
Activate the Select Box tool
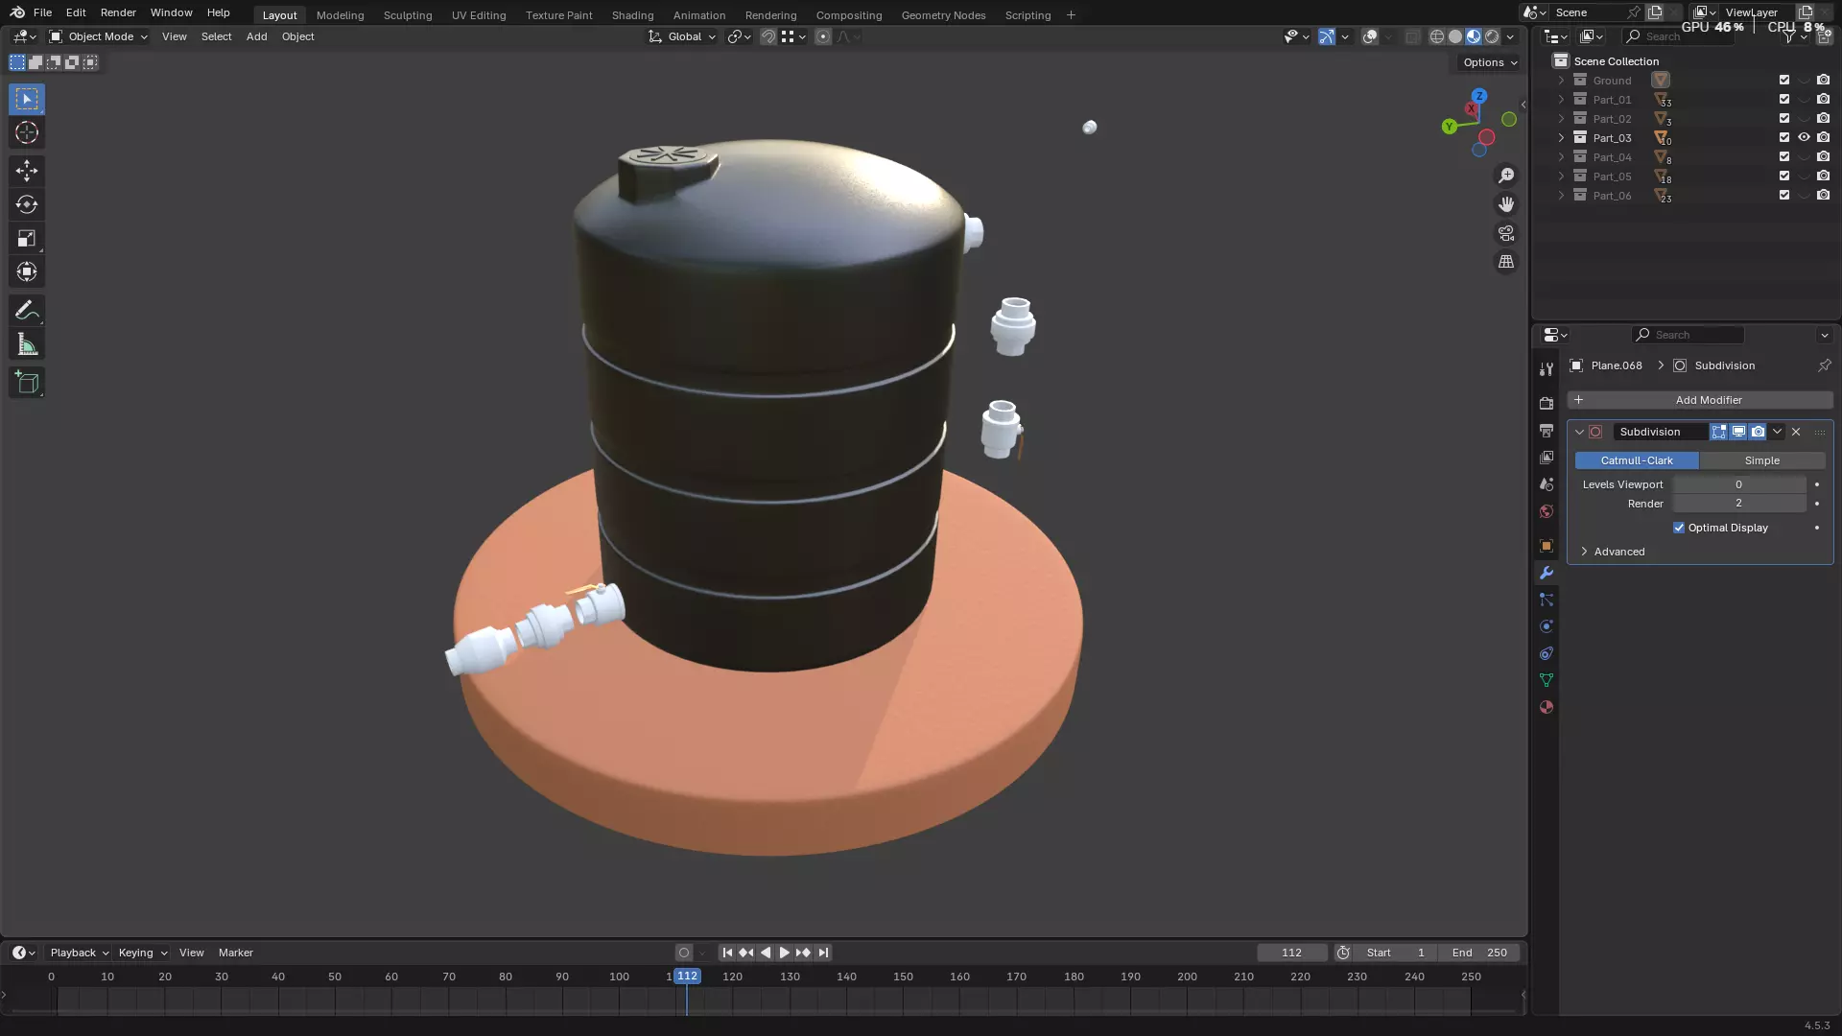pos(27,99)
